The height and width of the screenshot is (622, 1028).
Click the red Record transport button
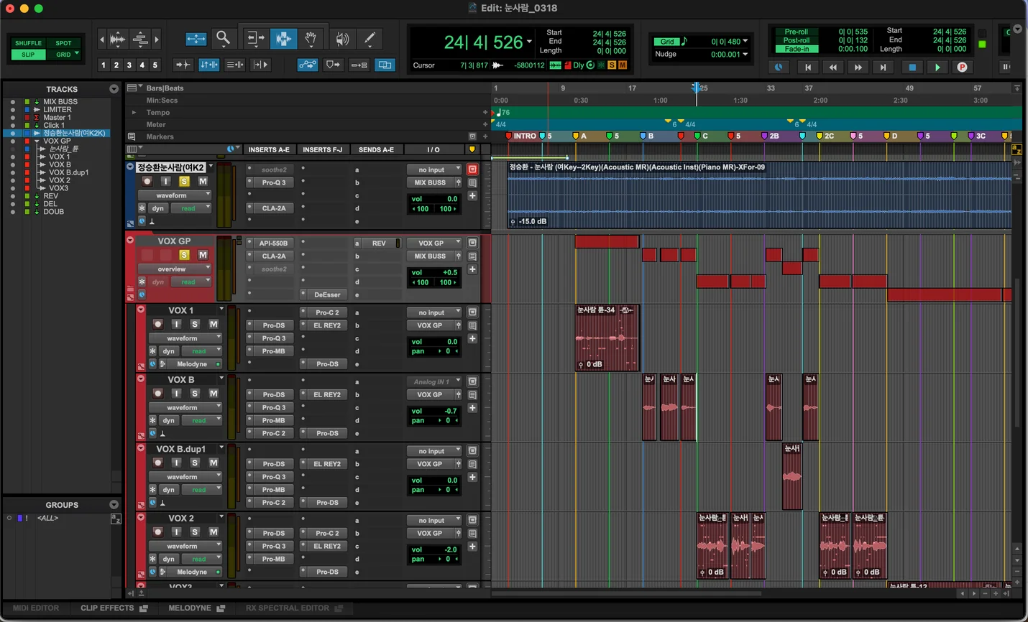point(962,67)
